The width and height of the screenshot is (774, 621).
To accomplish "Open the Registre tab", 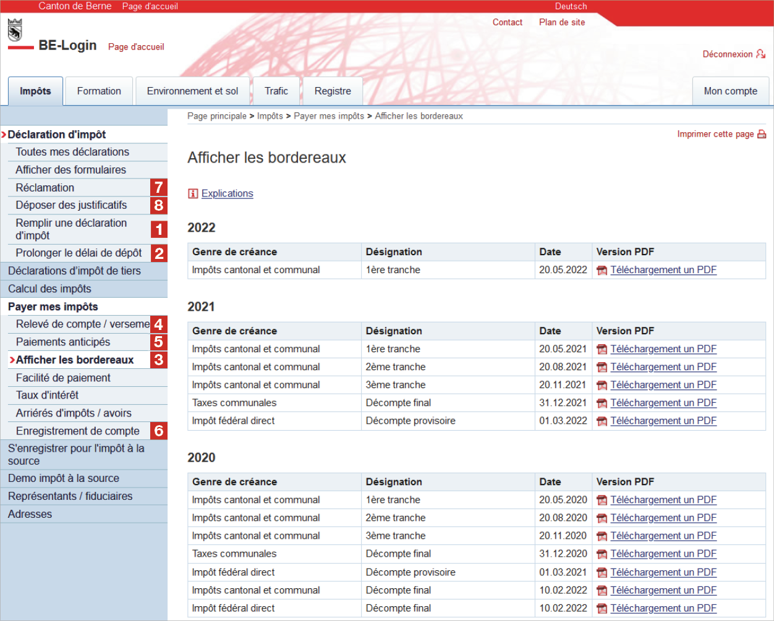I will point(332,90).
